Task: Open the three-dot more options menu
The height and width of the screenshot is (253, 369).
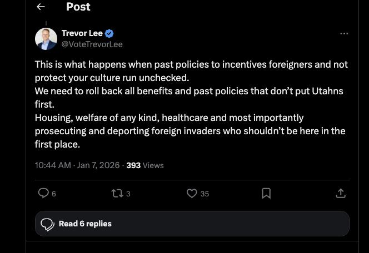Action: tap(344, 33)
